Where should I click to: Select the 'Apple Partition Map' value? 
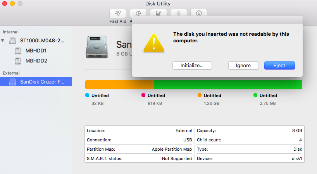(x=172, y=149)
